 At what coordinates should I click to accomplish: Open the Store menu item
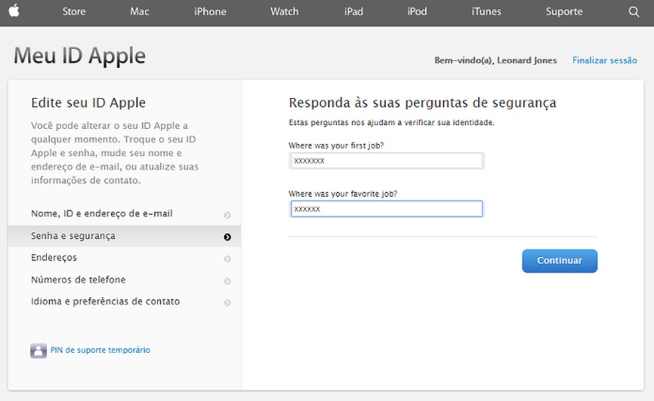(74, 11)
